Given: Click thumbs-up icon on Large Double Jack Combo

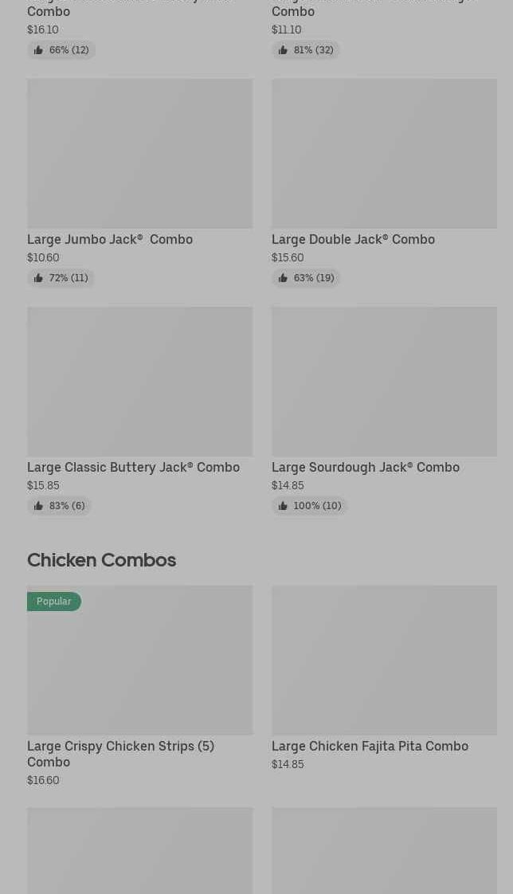Looking at the screenshot, I should [x=283, y=278].
